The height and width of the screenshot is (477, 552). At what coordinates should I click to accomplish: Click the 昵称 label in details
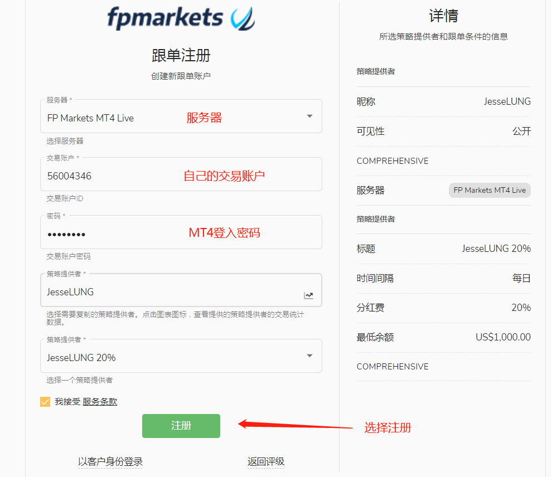pyautogui.click(x=366, y=101)
